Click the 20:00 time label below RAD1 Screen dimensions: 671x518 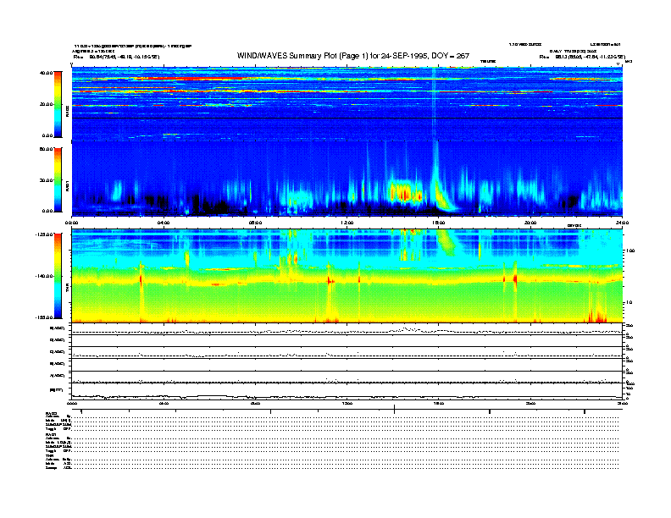(530, 223)
